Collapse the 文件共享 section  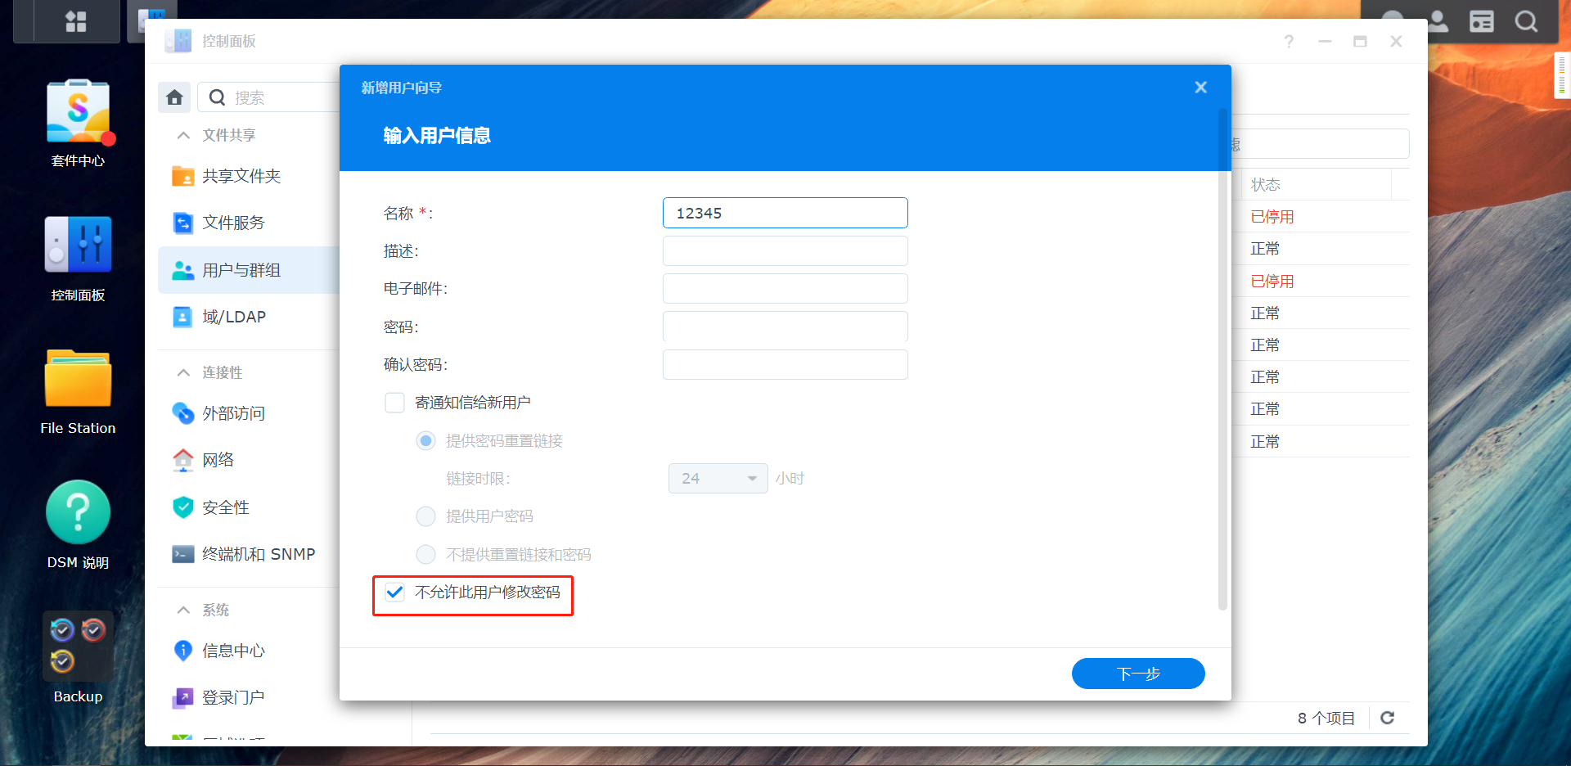[x=183, y=135]
